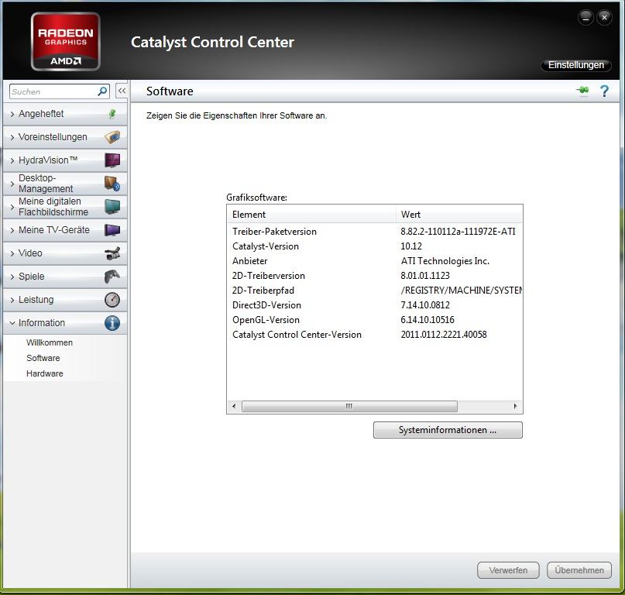Click the Desktop-Management icon
Screen dimensions: 625x595
click(112, 184)
